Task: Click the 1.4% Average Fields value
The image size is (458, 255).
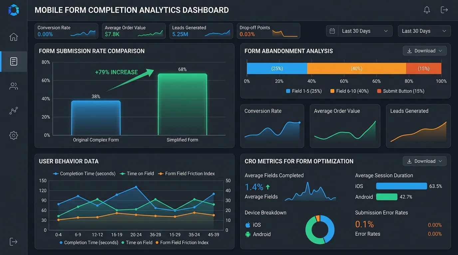Action: pos(254,187)
